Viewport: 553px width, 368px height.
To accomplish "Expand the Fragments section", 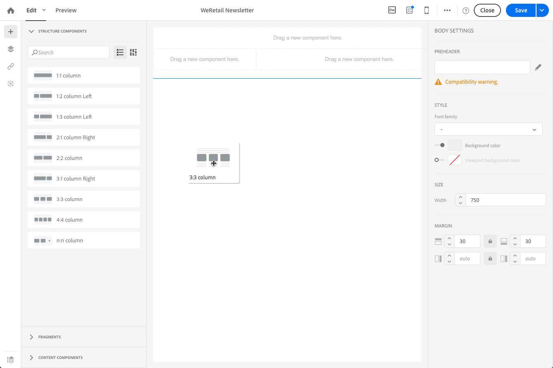I will [x=31, y=337].
